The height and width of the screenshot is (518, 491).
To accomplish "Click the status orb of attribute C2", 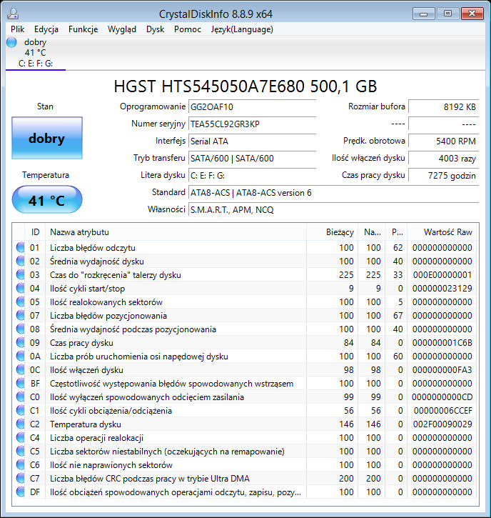I will 20,424.
